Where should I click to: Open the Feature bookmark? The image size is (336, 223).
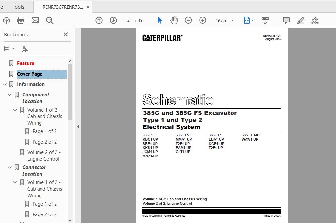(25, 63)
